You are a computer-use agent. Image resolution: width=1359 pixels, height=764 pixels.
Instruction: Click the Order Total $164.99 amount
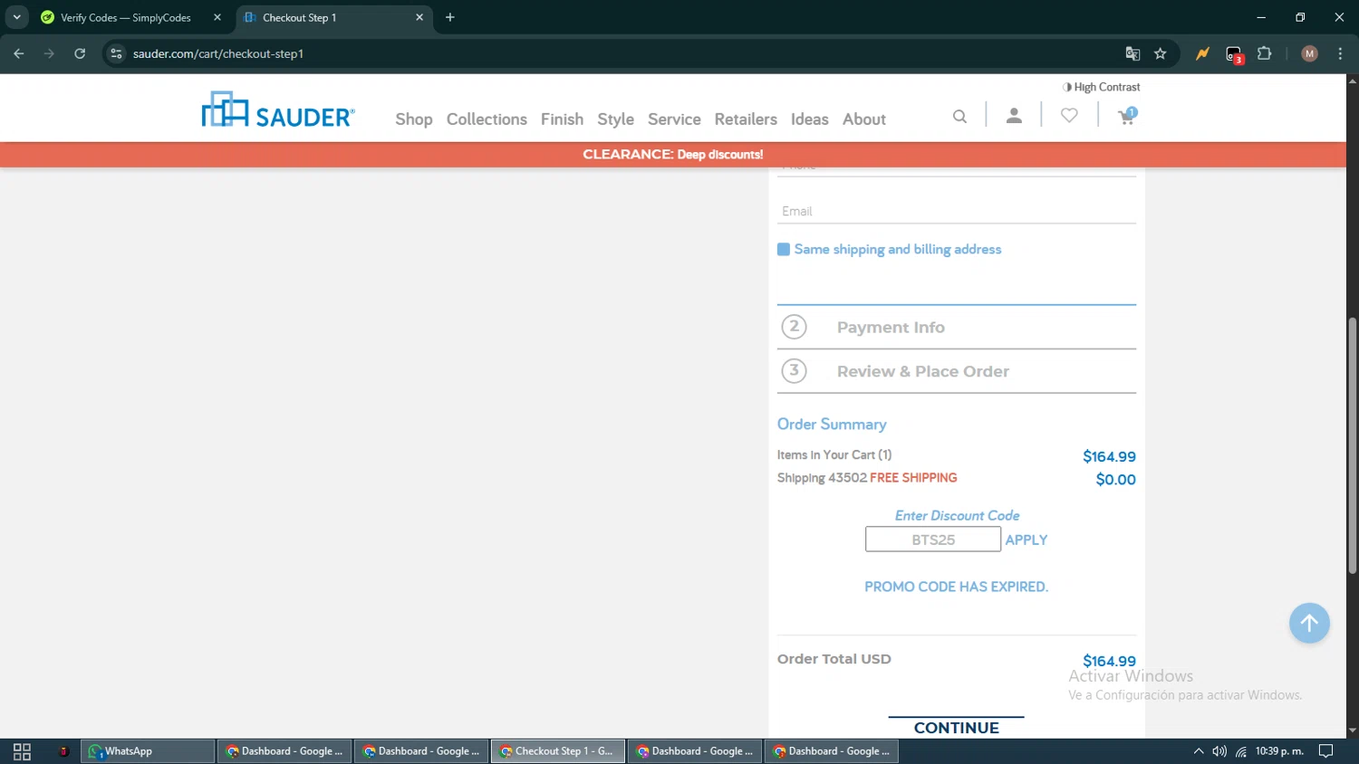click(1109, 661)
